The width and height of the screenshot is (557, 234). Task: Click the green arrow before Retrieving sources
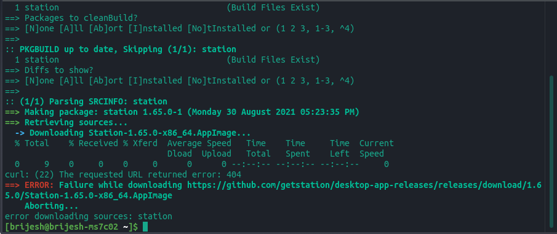tap(12, 123)
